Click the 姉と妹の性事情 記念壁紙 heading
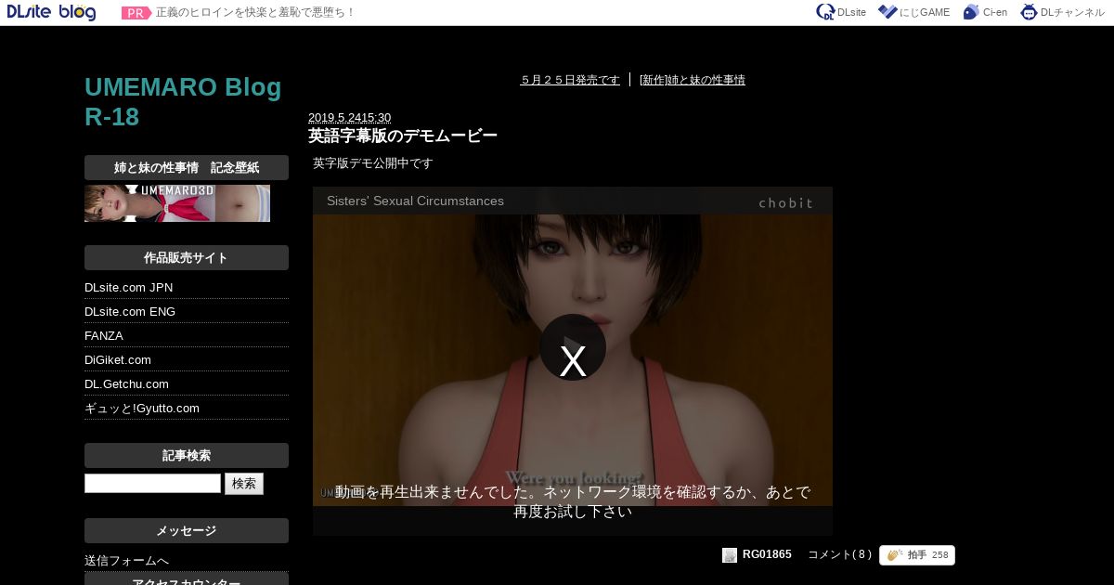Image resolution: width=1114 pixels, height=585 pixels. click(x=187, y=167)
